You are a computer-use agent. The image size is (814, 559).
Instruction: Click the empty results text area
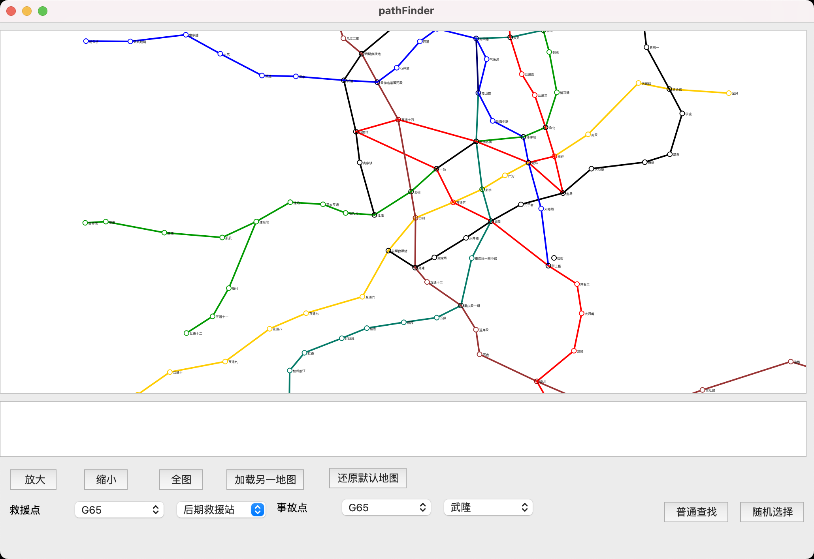click(403, 429)
